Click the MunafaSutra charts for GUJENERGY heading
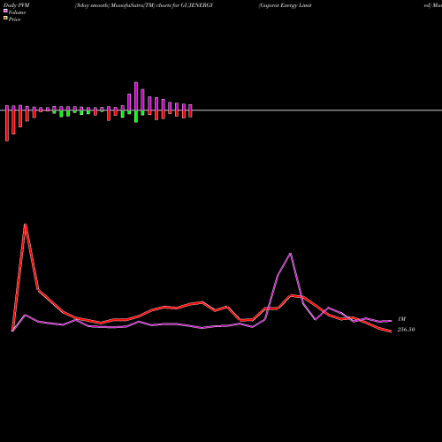The width and height of the screenshot is (442, 442). coord(144,5)
